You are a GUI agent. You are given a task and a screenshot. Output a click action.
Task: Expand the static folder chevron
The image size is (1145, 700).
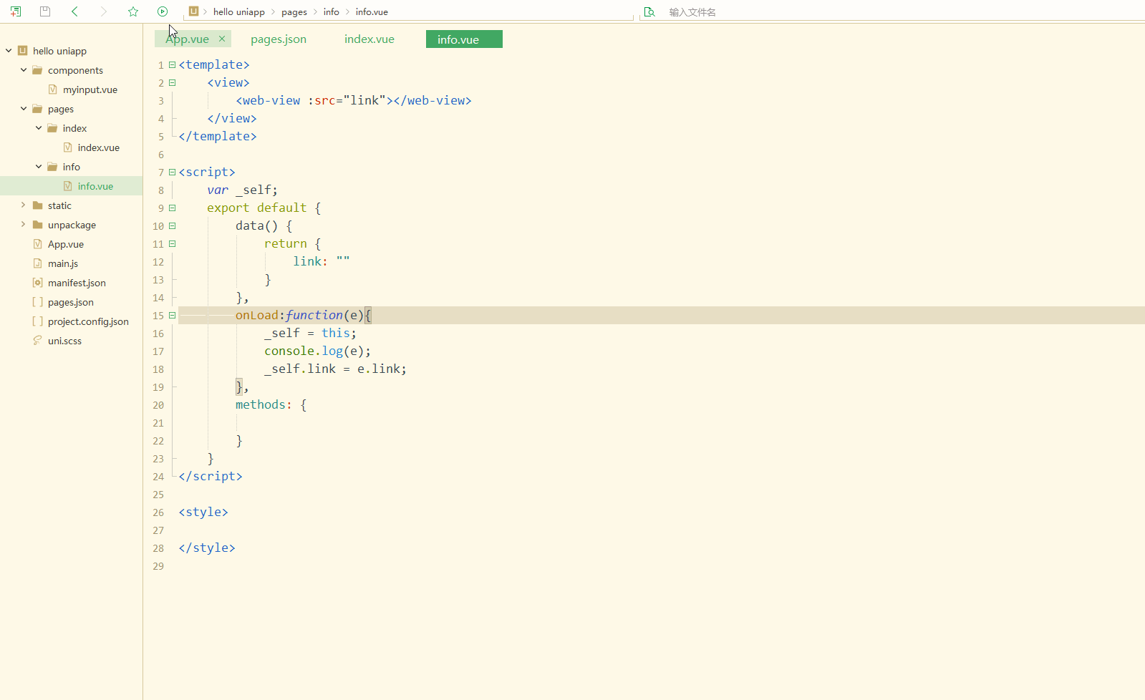24,205
